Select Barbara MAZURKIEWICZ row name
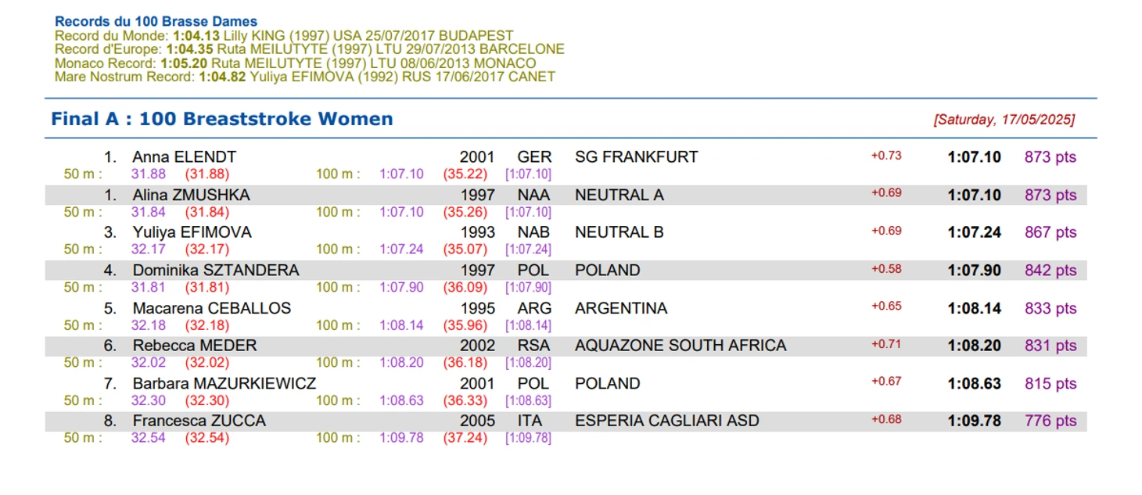Viewport: 1142px width, 495px height. (224, 384)
